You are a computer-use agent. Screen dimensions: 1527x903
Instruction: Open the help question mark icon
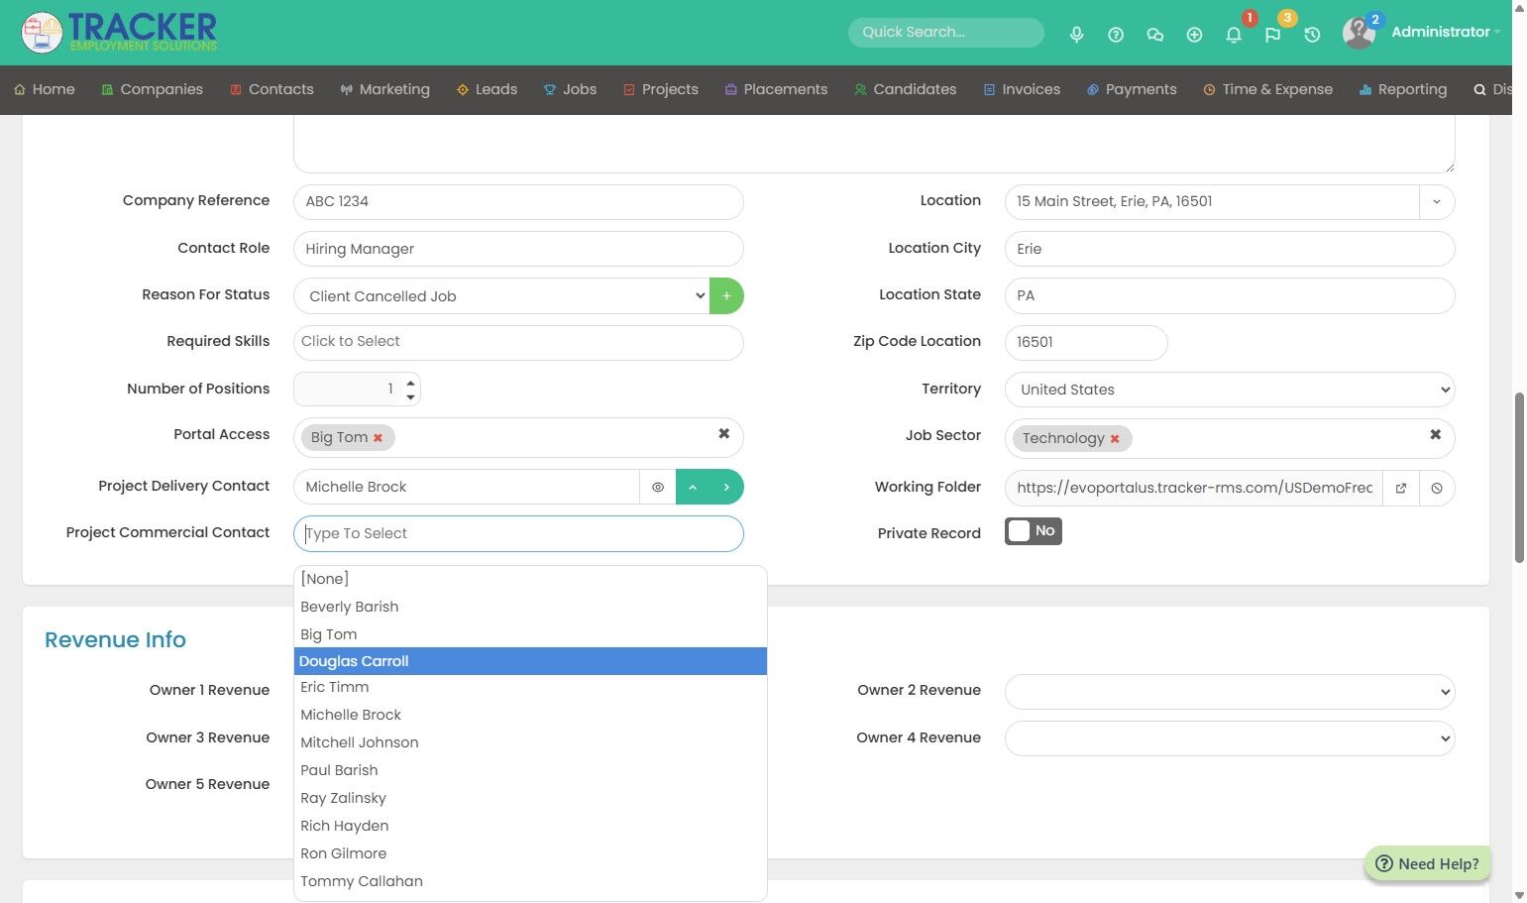pos(1116,35)
